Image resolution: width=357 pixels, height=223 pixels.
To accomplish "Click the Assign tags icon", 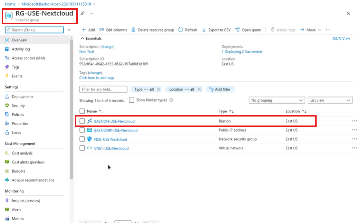I will tap(272, 30).
